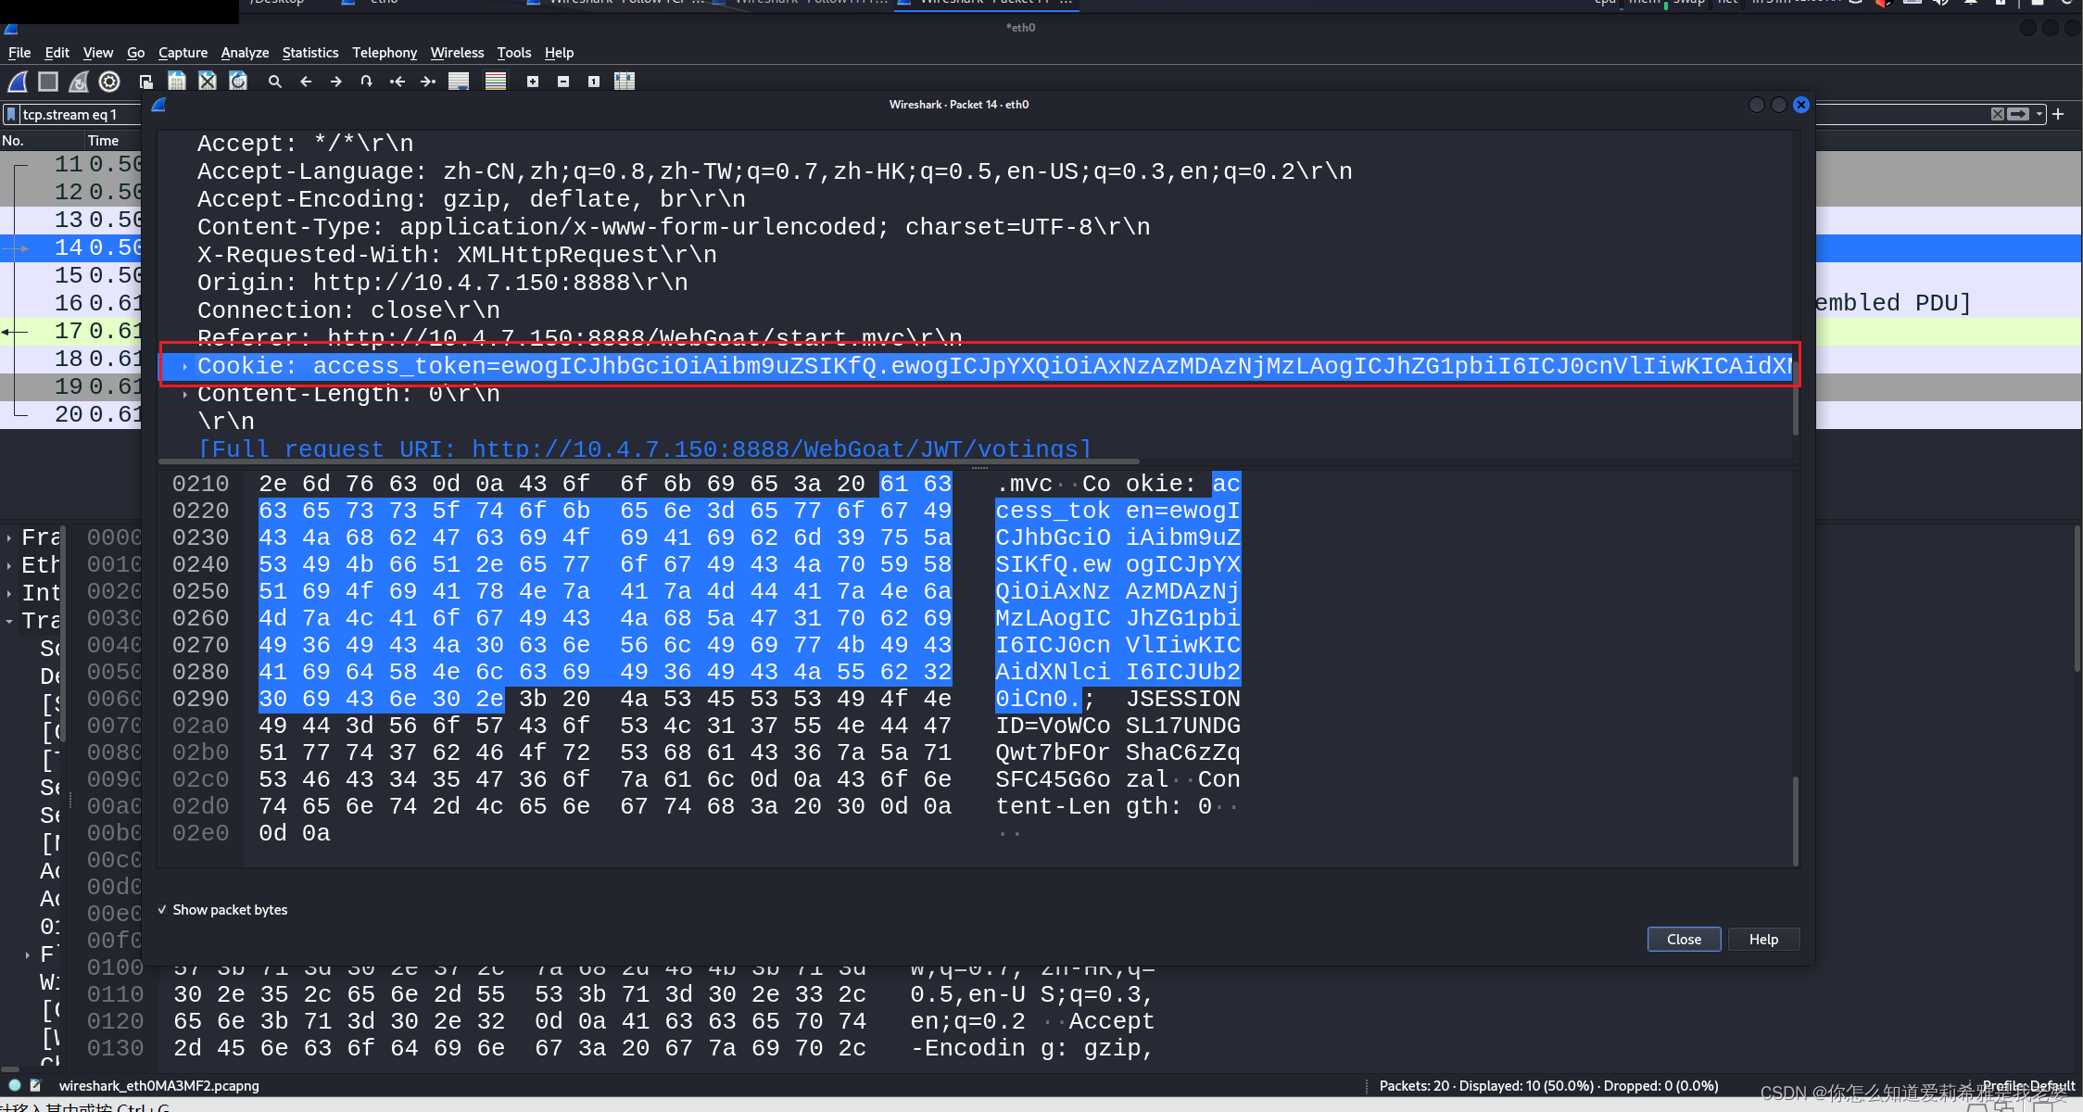Open capture options gear icon
2083x1112 pixels.
[109, 82]
